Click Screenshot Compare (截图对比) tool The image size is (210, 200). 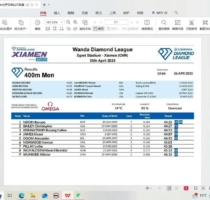click(x=205, y=25)
